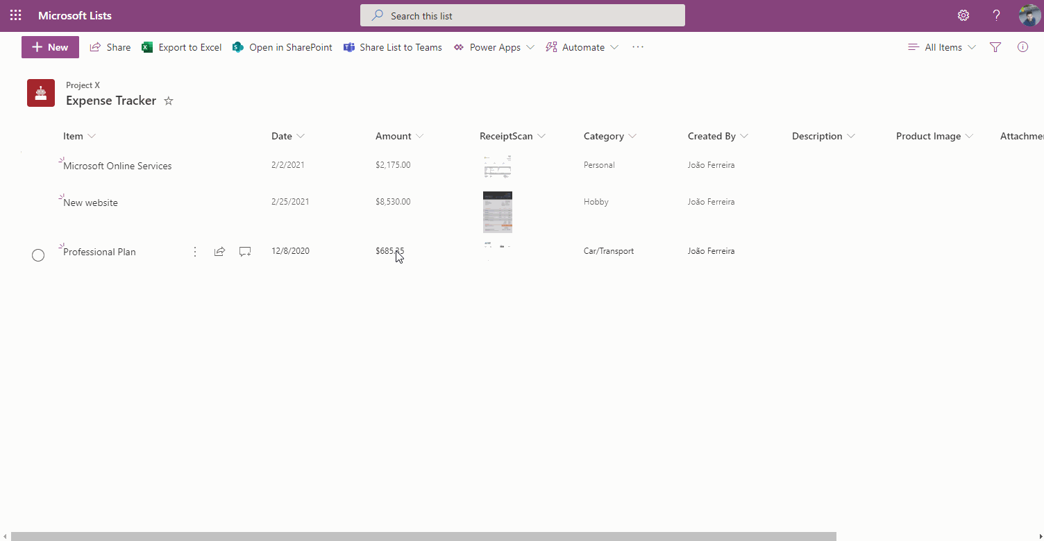Click the Share button
The height and width of the screenshot is (541, 1044).
click(110, 46)
